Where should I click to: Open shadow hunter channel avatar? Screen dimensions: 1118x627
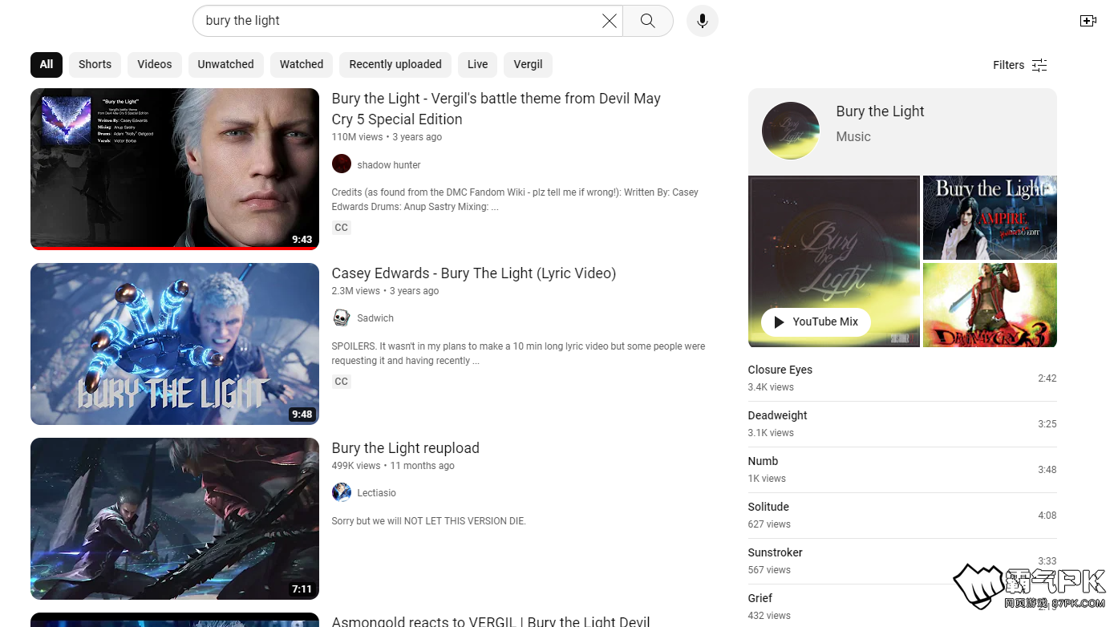[x=342, y=164]
